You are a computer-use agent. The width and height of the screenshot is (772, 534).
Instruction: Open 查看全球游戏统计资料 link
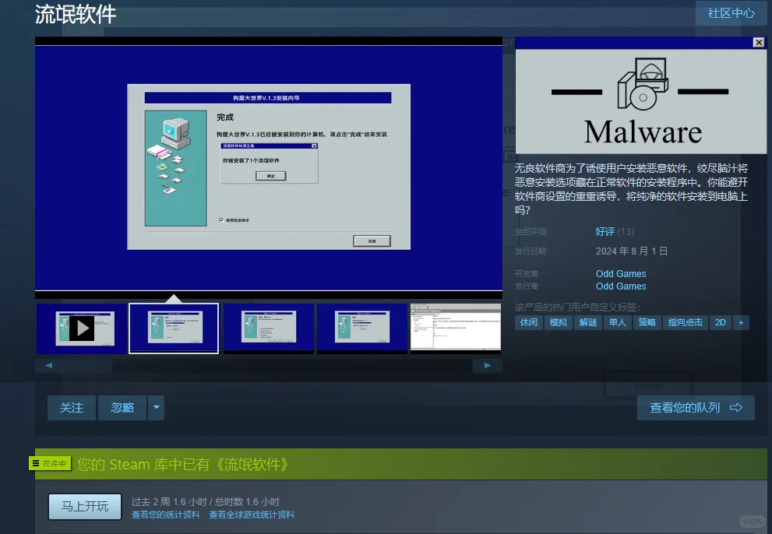(x=252, y=515)
